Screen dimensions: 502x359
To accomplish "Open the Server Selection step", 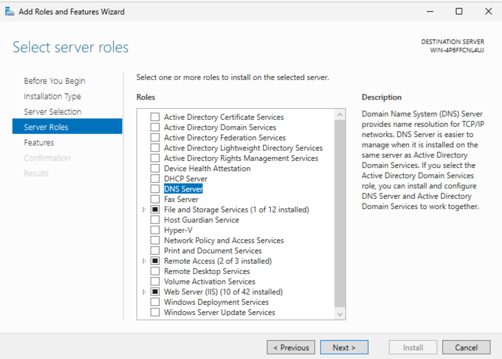I will (53, 112).
